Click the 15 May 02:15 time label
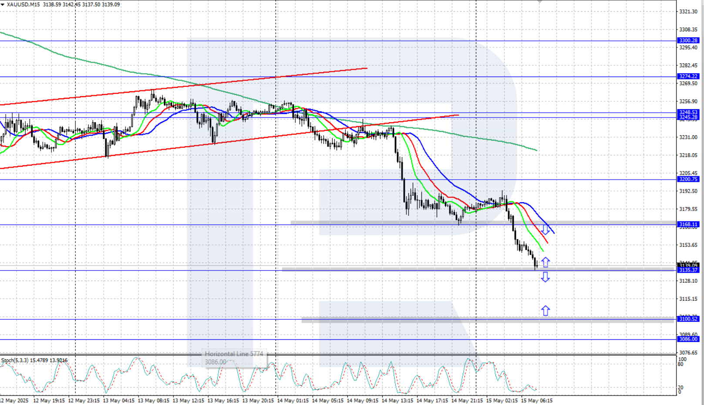Image resolution: width=704 pixels, height=405 pixels. pyautogui.click(x=502, y=400)
